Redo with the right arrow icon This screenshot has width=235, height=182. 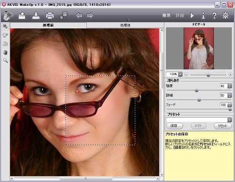[x=90, y=15]
